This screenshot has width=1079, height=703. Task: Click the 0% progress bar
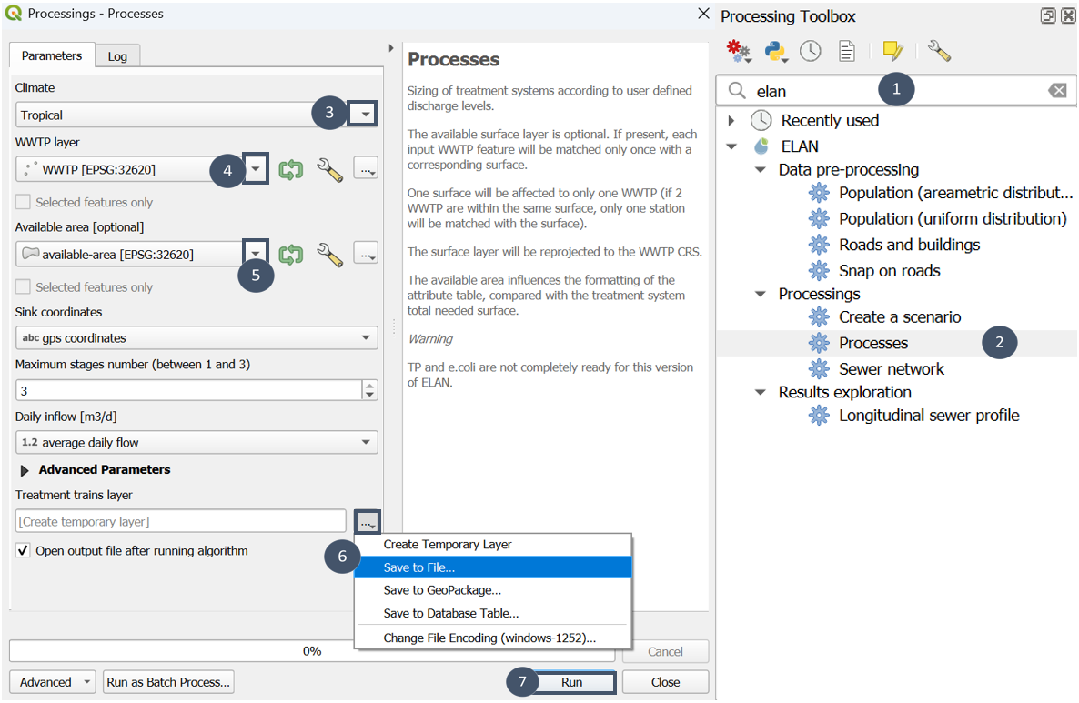tap(311, 651)
